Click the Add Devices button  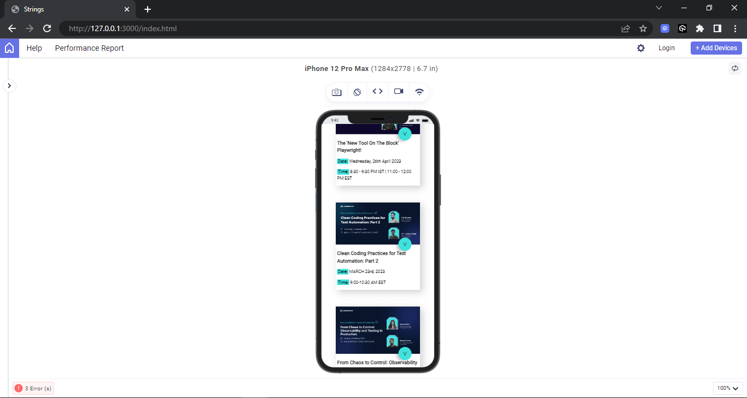coord(716,48)
